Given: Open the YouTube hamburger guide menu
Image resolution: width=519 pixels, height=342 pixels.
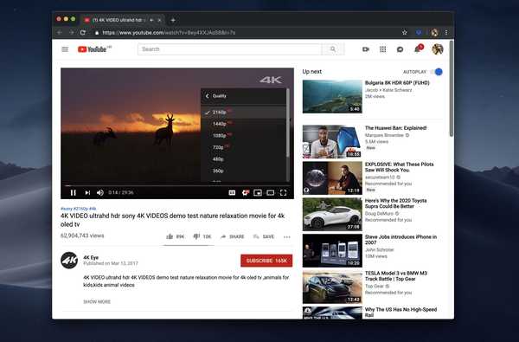Looking at the screenshot, I should [65, 49].
